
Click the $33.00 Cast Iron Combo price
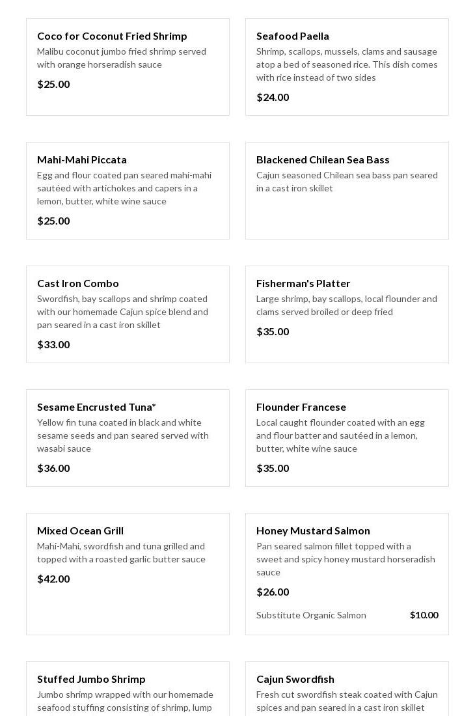53,344
